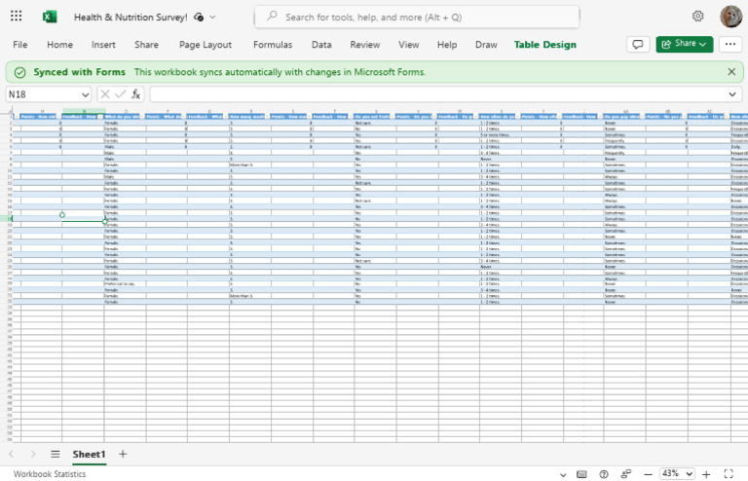Expand the formula bar

pyautogui.click(x=732, y=94)
